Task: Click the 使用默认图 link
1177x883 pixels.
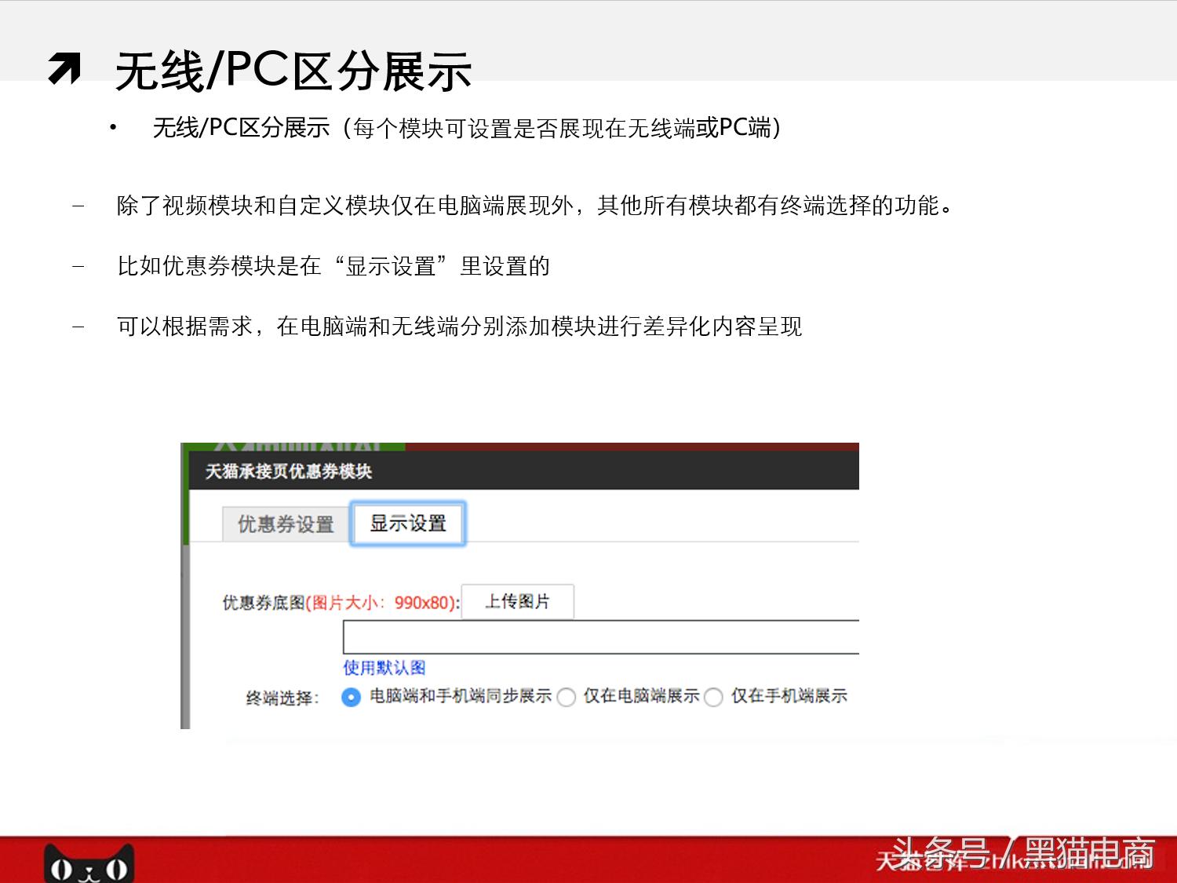Action: [384, 667]
